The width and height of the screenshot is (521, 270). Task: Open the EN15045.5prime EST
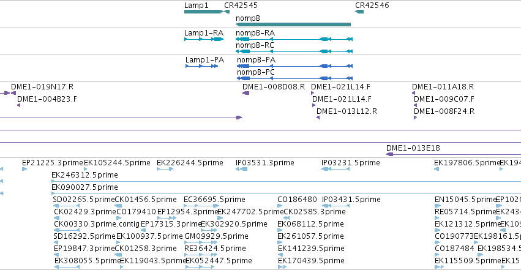(x=438, y=206)
